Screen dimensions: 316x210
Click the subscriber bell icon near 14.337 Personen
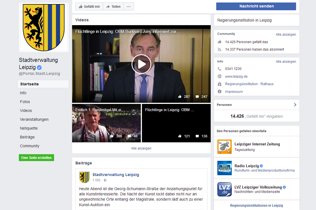219,49
